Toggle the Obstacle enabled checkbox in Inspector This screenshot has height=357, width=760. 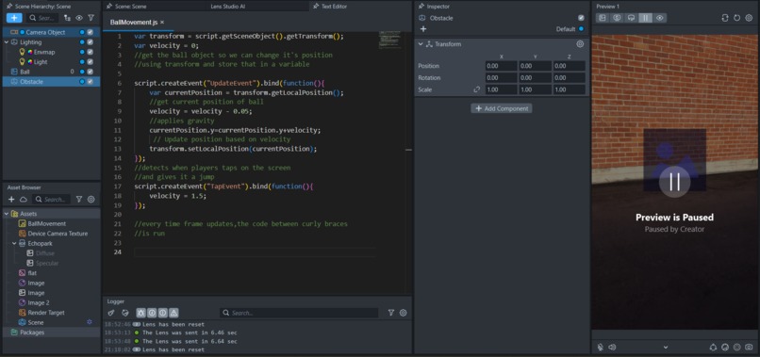[581, 18]
